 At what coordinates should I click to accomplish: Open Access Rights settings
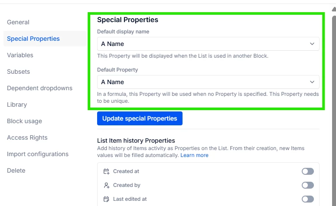pyautogui.click(x=27, y=137)
